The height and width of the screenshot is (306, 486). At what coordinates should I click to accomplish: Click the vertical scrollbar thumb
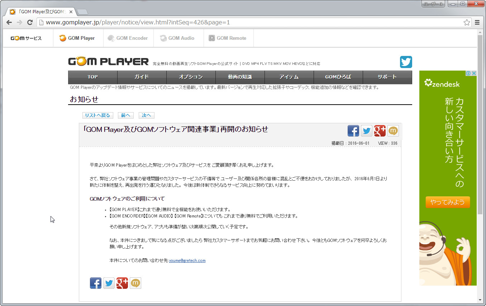click(x=480, y=125)
